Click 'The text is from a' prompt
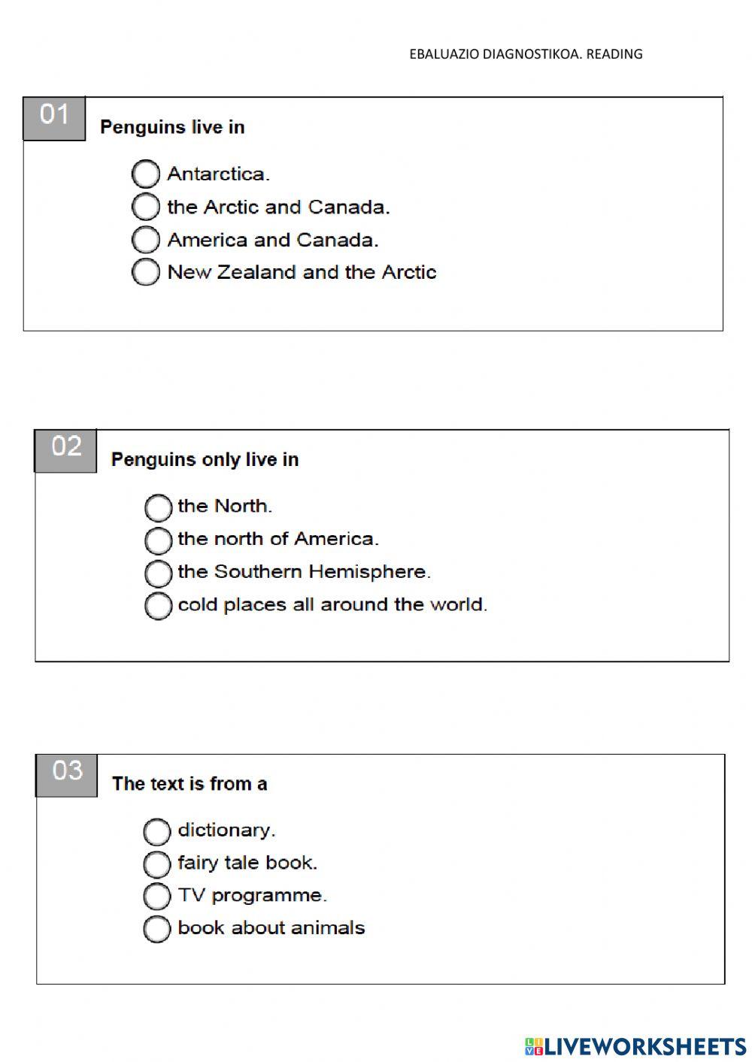Viewport: 752px width, 1062px height. (190, 784)
